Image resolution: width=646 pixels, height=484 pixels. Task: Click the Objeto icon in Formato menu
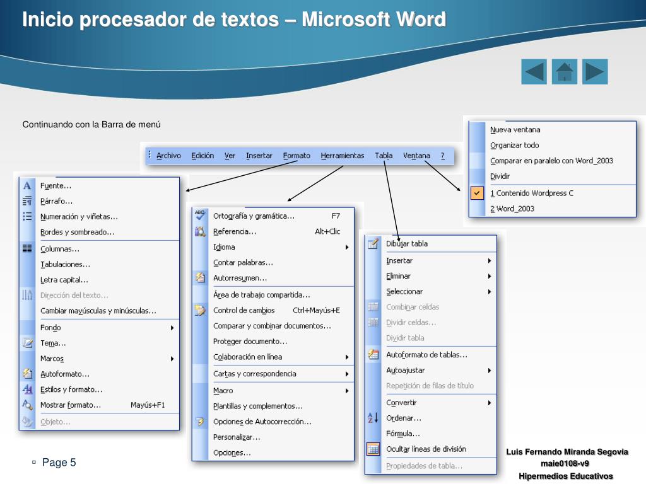pos(27,422)
